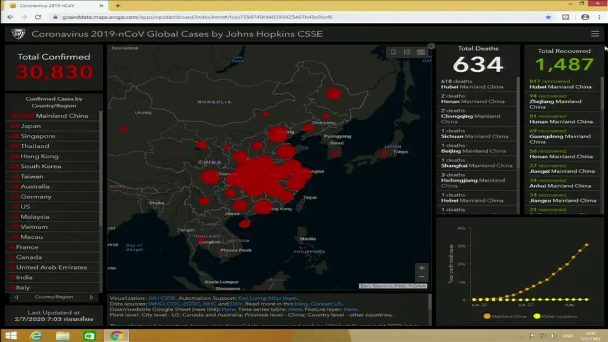
Task: Switch to Chrome on the taskbar
Action: coord(116,336)
